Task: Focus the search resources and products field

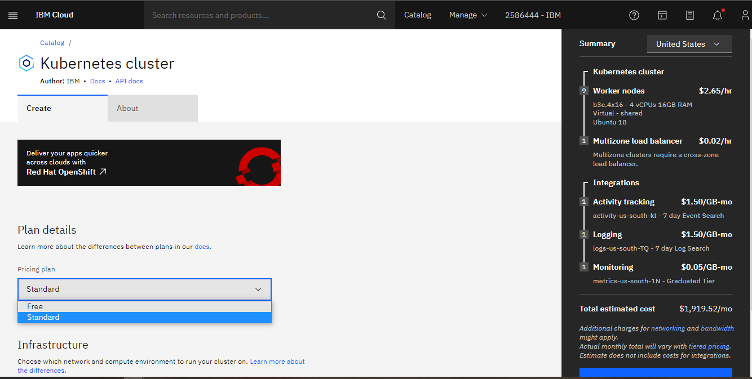Action: coord(259,15)
